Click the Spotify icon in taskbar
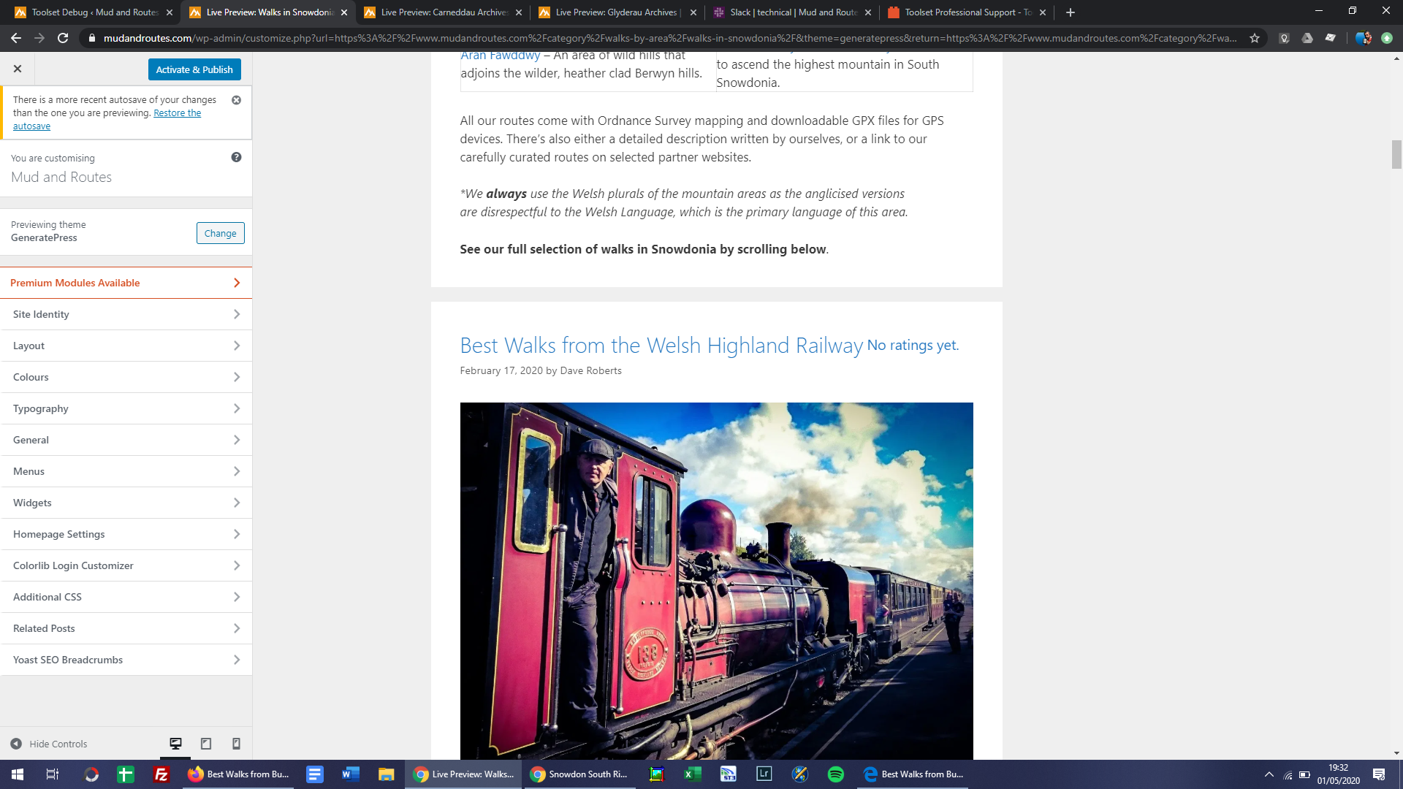Screen dimensions: 1403x789 834,774
